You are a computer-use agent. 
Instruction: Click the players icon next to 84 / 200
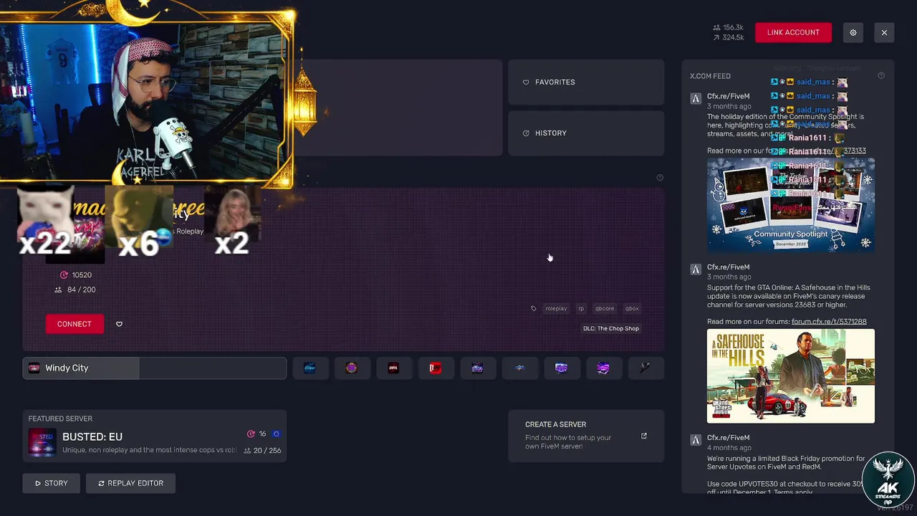point(58,290)
